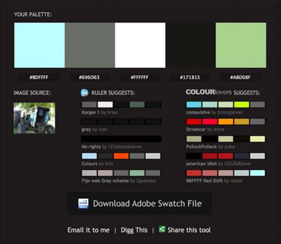
Task: Open the Share this tool link
Action: click(x=189, y=230)
